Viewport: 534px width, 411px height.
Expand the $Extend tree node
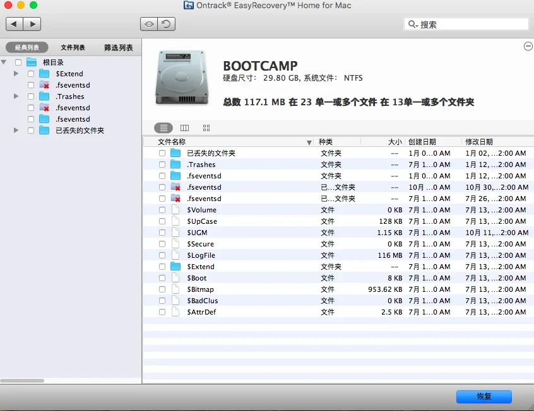(x=16, y=74)
